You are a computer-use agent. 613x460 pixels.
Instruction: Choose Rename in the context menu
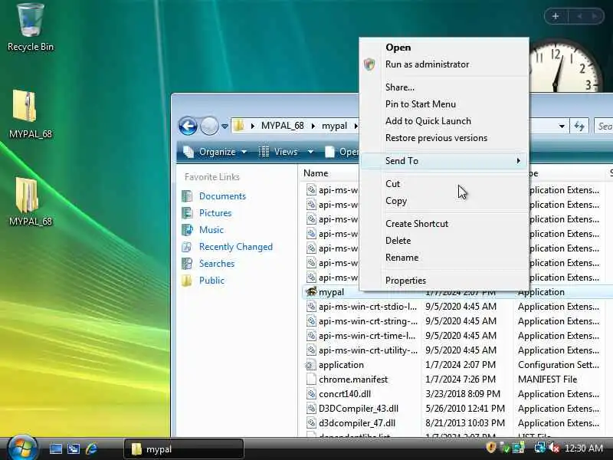tap(444, 258)
